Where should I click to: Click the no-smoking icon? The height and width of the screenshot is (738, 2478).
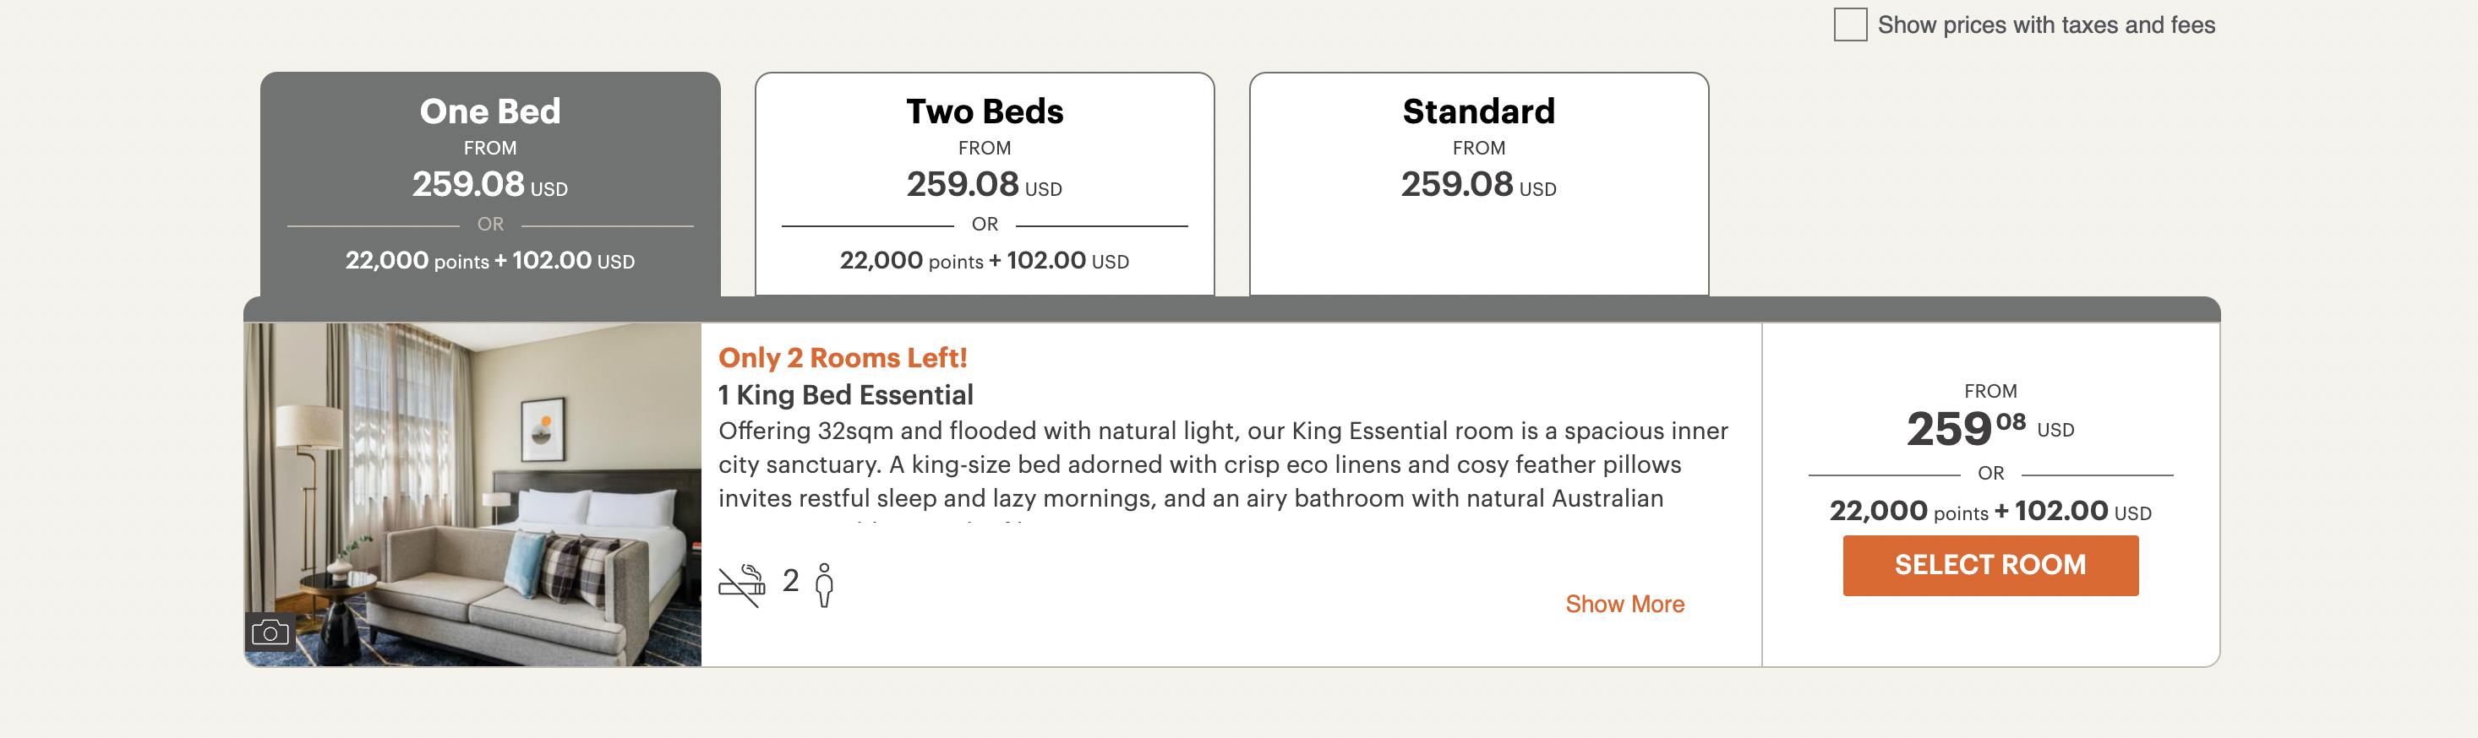[742, 584]
